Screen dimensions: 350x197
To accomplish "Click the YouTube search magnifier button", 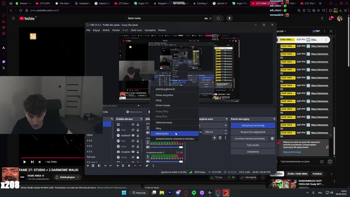I will (218, 18).
